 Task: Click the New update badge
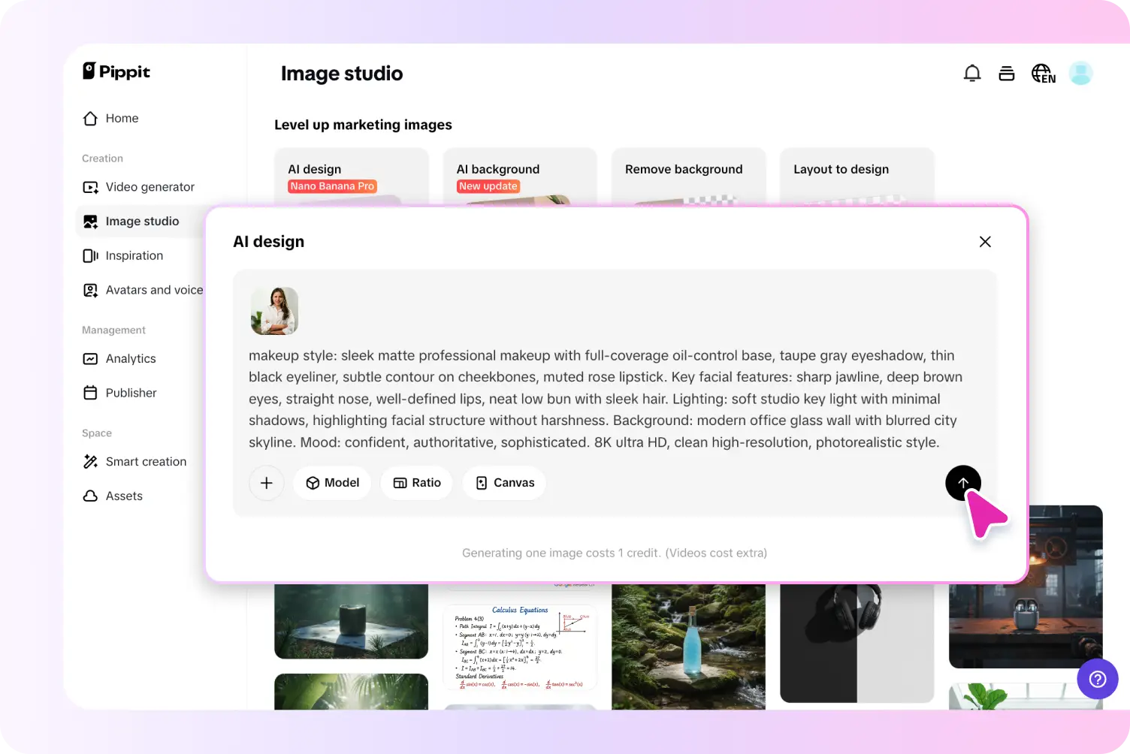point(488,186)
